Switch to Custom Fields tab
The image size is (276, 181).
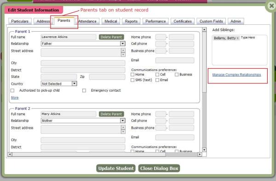coord(211,21)
